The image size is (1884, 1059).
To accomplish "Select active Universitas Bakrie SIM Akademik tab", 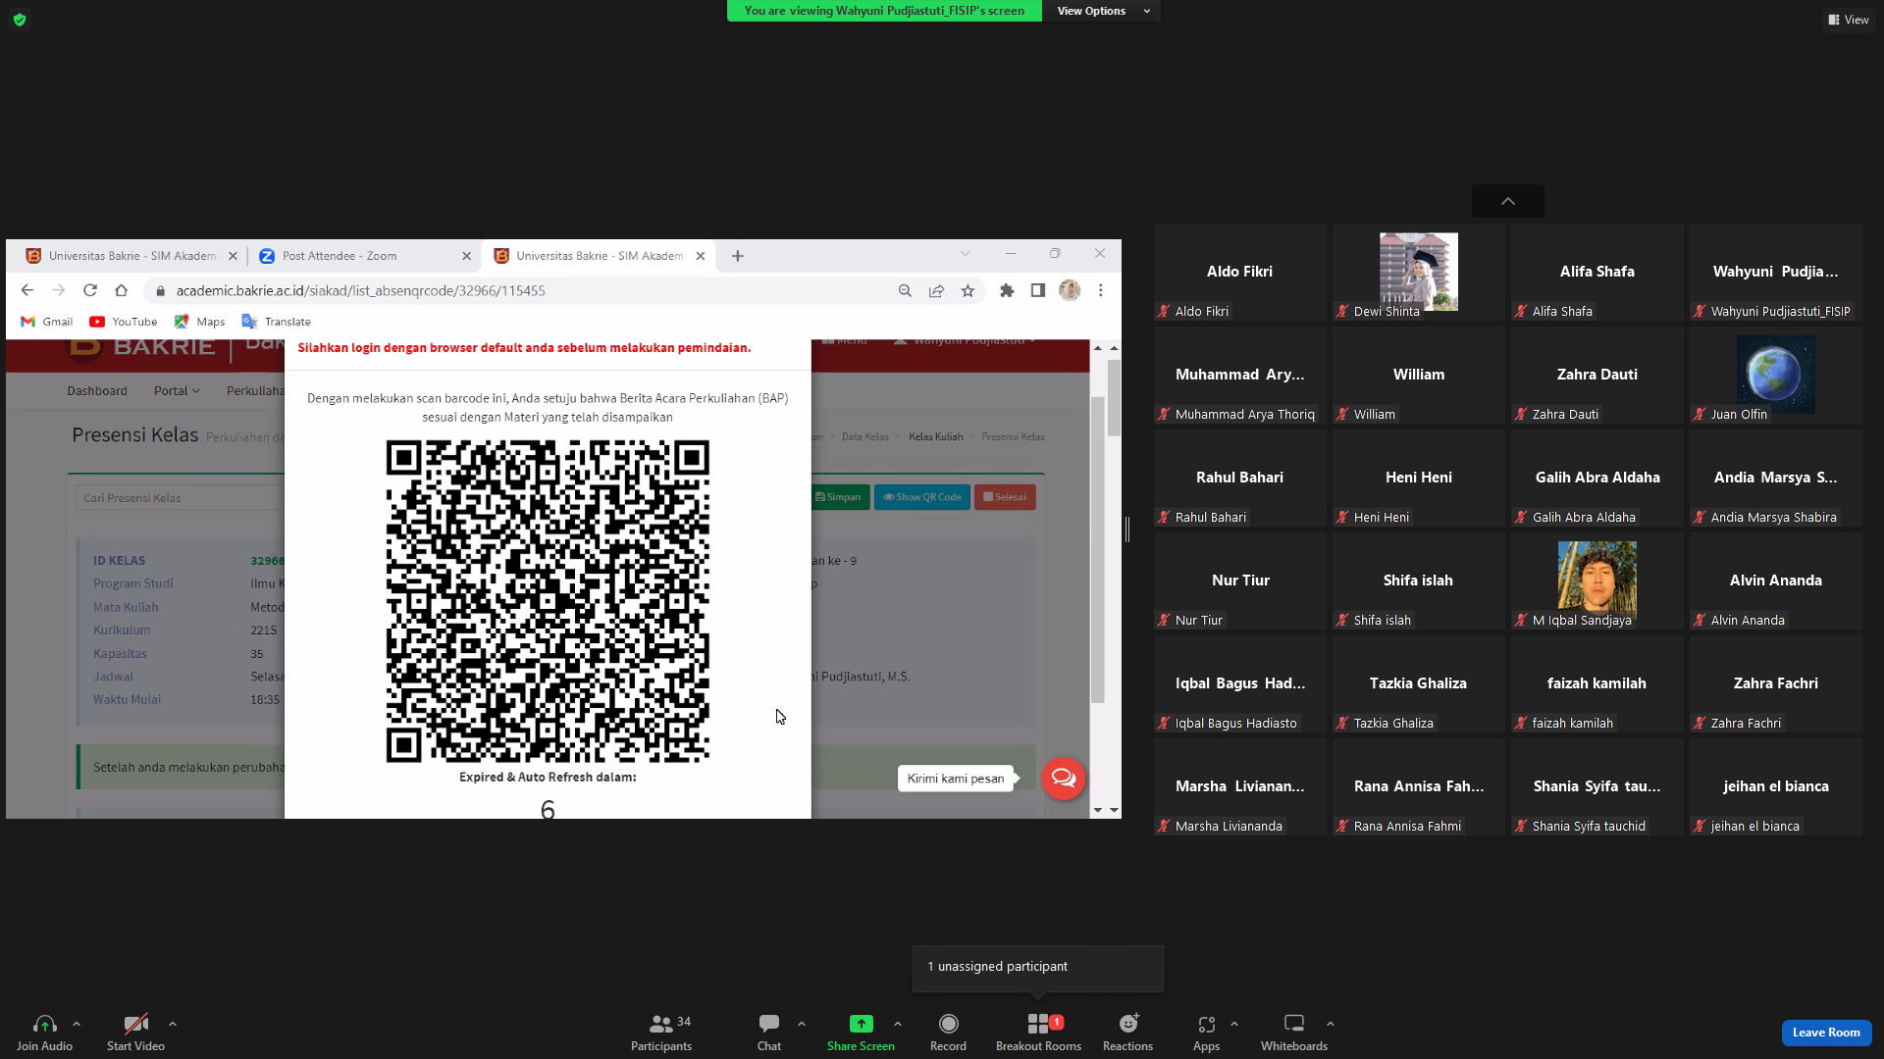I will 599,256.
